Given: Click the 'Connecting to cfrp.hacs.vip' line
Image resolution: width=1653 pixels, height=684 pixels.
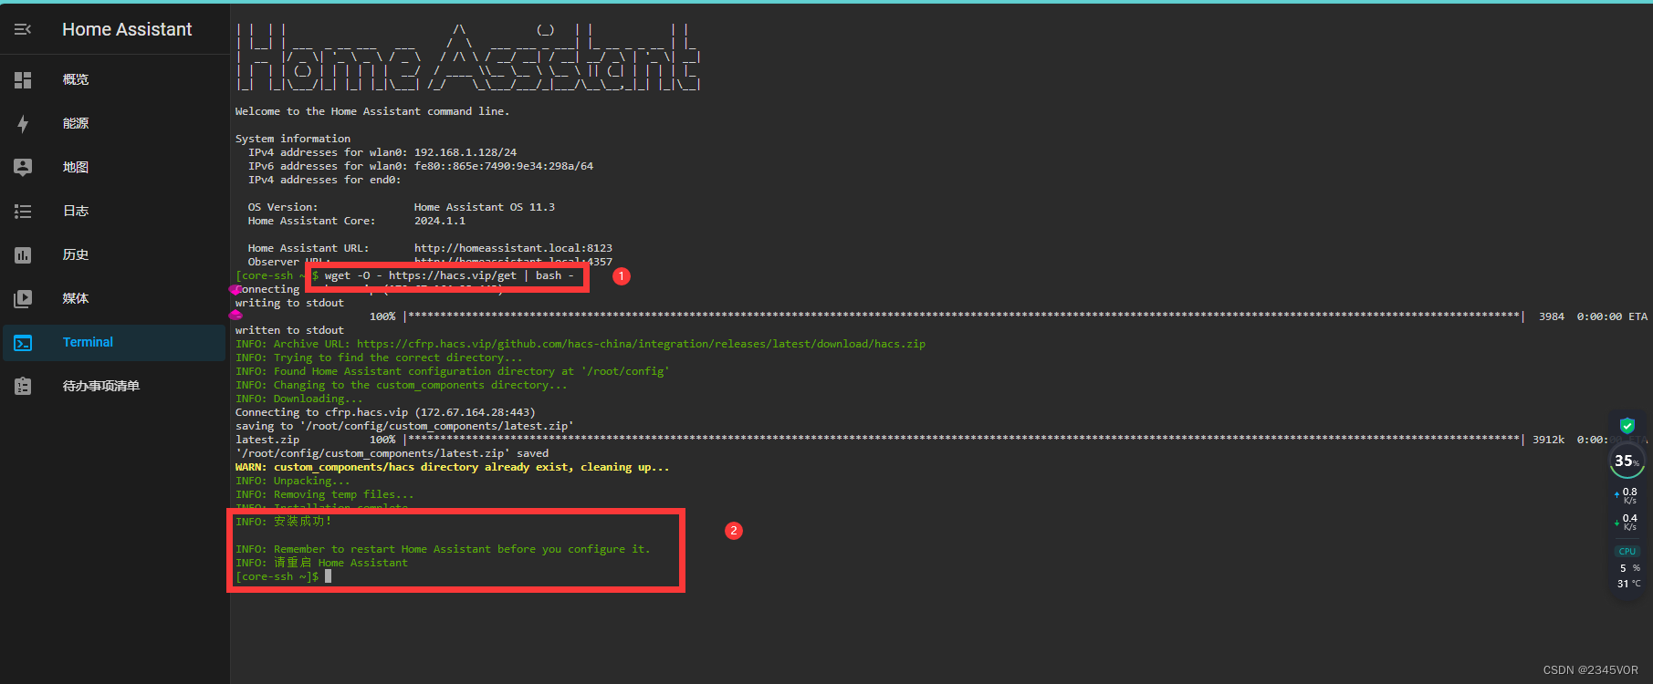Looking at the screenshot, I should point(385,412).
